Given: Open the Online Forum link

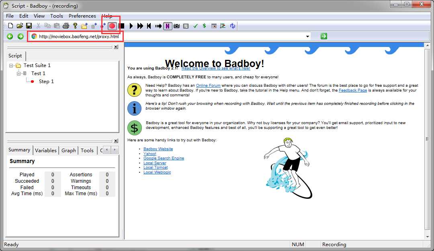Looking at the screenshot, I should (x=208, y=86).
